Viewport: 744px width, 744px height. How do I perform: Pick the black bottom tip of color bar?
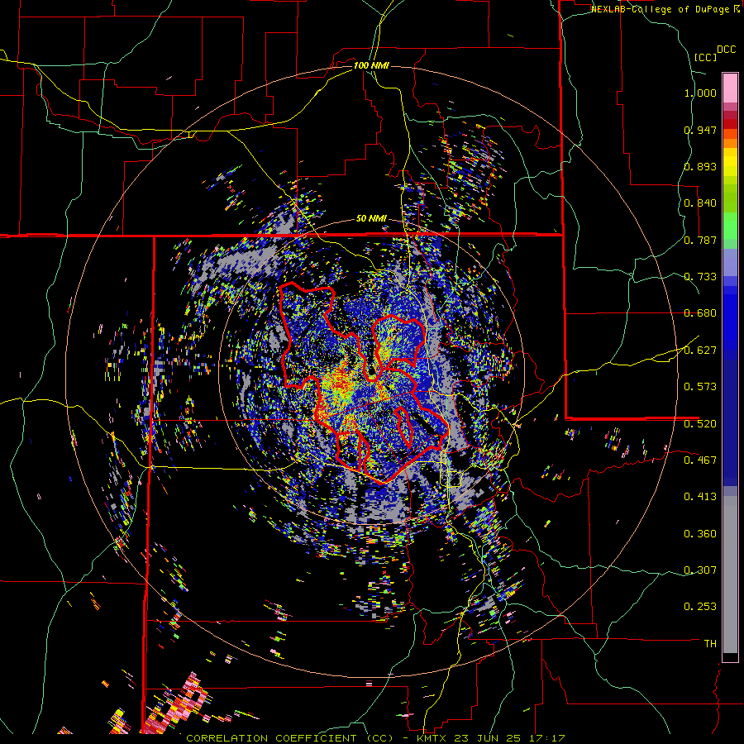[730, 657]
